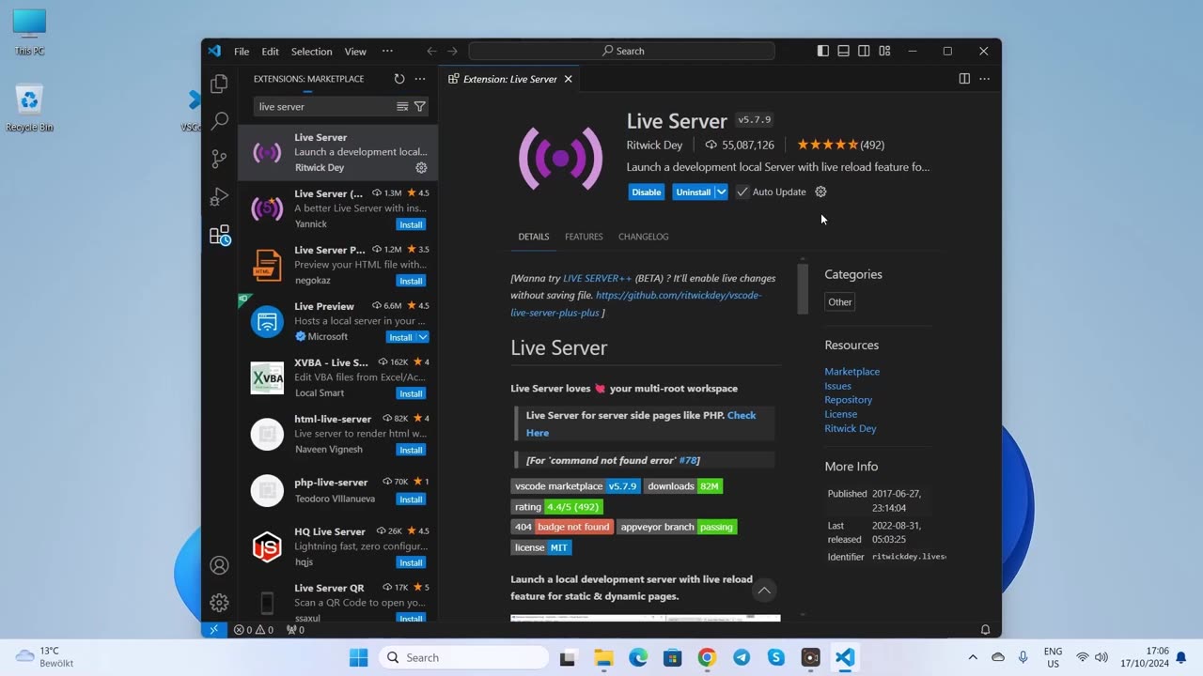Open the File menu
This screenshot has width=1203, height=676.
[242, 51]
